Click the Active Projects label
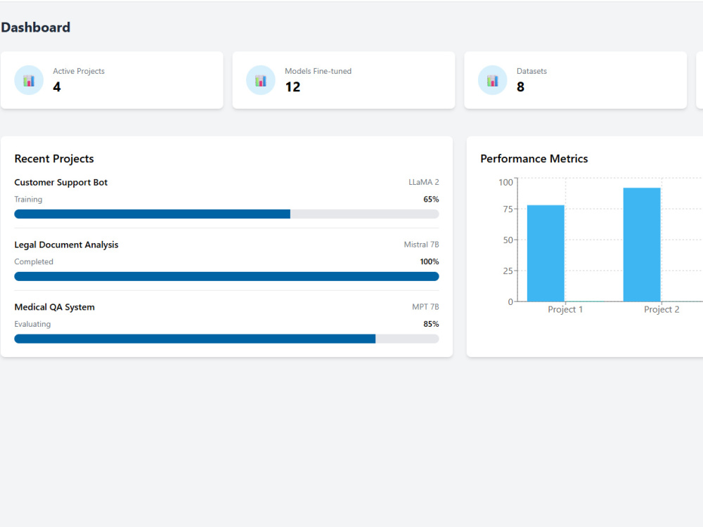Image resolution: width=703 pixels, height=527 pixels. (79, 71)
